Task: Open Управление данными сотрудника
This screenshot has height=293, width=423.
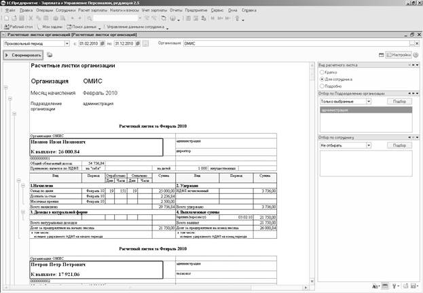Action: (134, 26)
